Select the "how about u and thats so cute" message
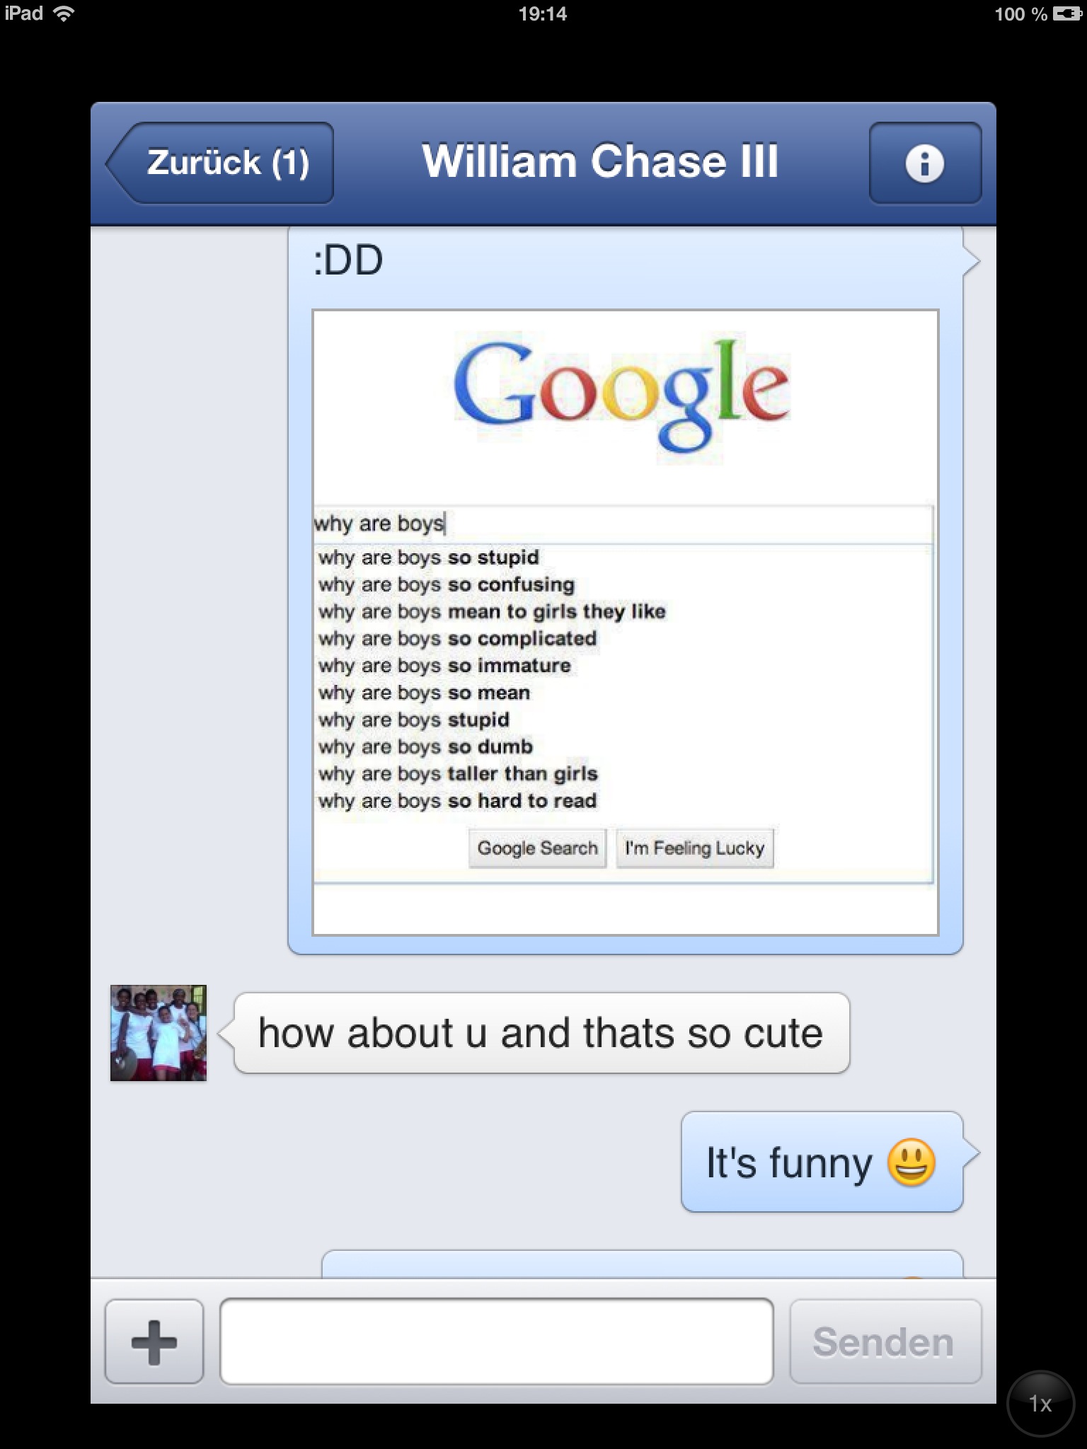The image size is (1087, 1449). click(x=541, y=1033)
